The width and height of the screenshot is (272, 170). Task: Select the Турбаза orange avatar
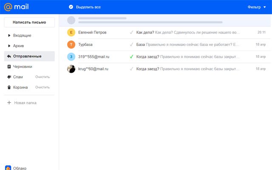[x=71, y=45]
